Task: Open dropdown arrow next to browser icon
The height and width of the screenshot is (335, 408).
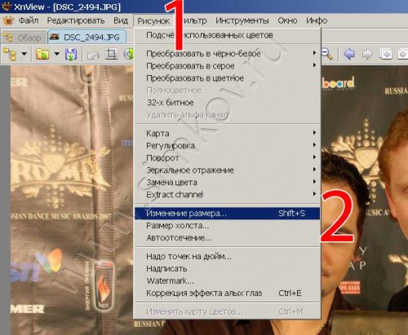Action: 24,54
